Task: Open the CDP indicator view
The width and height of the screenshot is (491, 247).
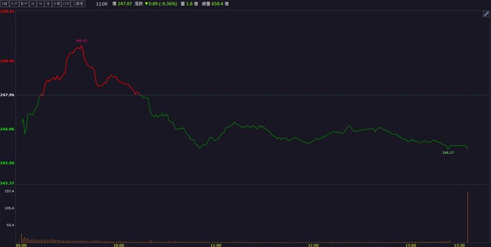Action: click(x=66, y=4)
